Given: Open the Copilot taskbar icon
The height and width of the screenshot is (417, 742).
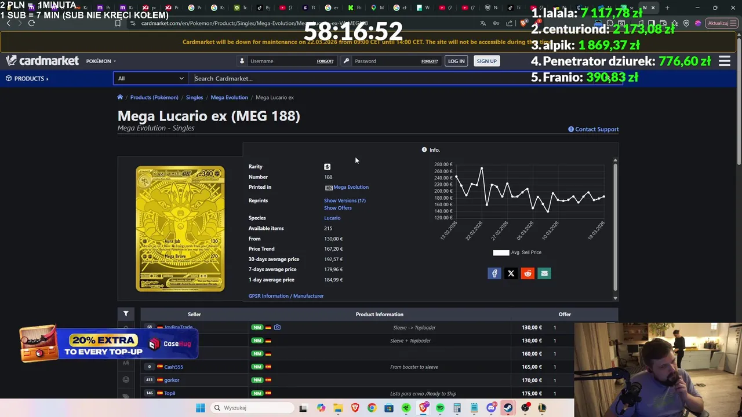Looking at the screenshot, I should click(321, 408).
